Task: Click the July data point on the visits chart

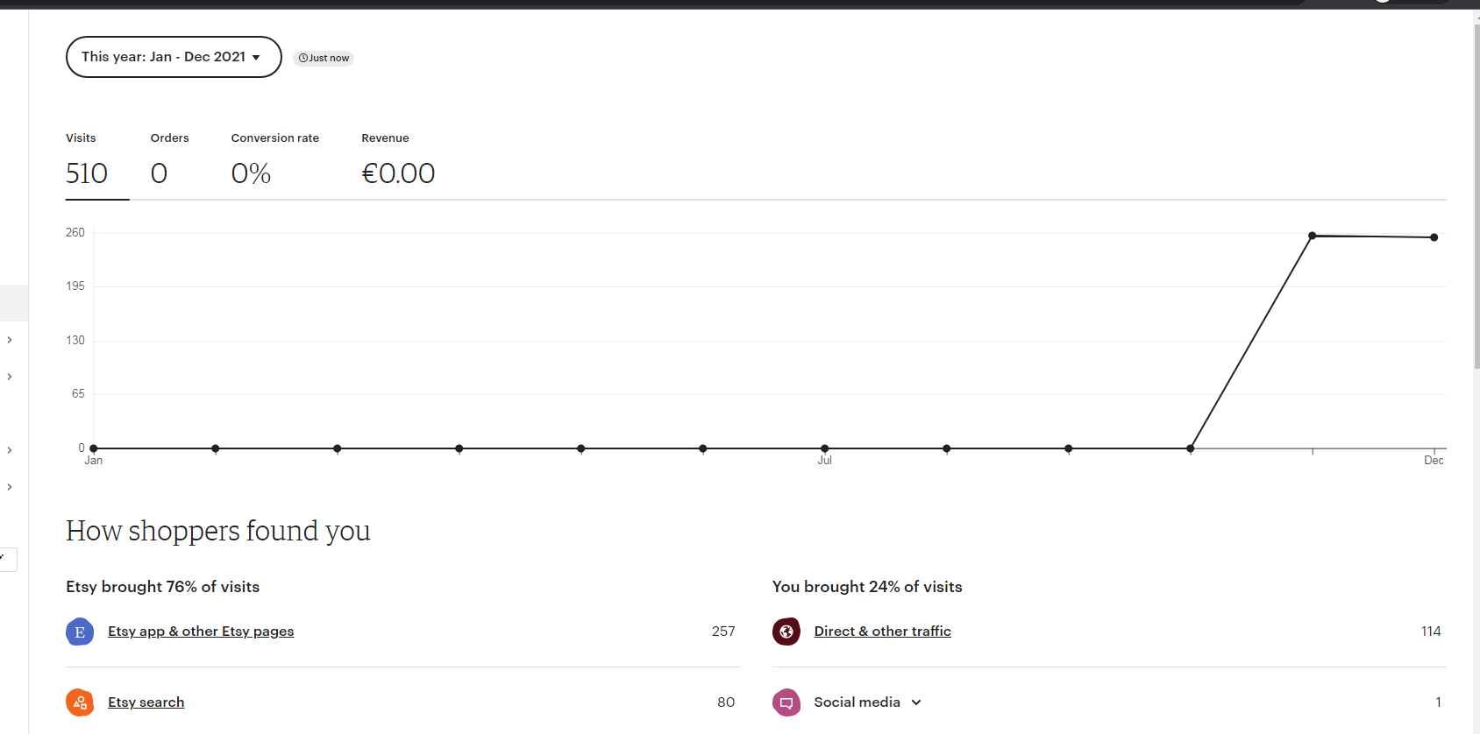Action: (825, 448)
